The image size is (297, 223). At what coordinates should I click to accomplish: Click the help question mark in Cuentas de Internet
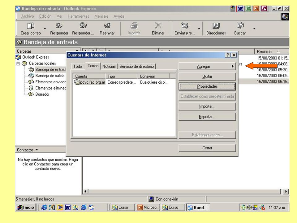pos(228,55)
